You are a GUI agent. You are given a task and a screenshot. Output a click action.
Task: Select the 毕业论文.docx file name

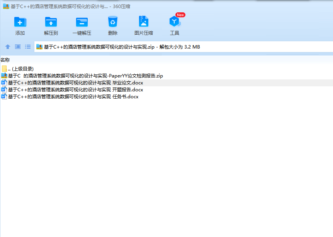pyautogui.click(x=75, y=82)
